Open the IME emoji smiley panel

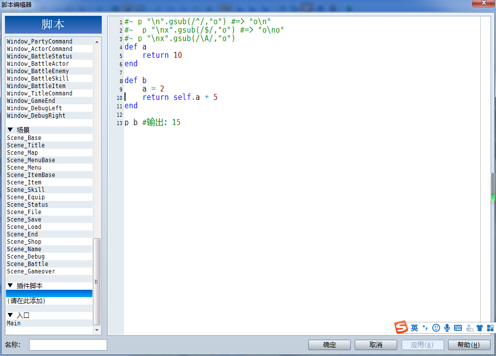[436, 328]
